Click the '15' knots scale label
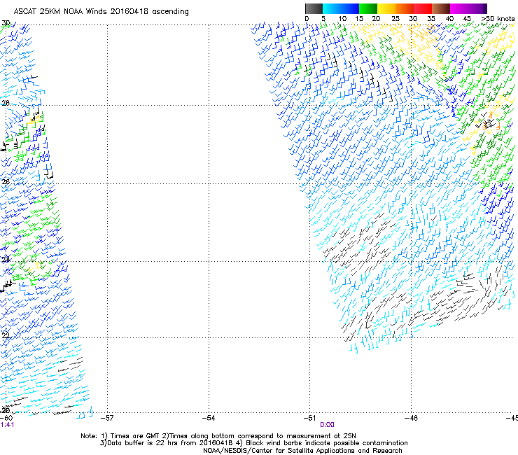518x455 pixels. (x=359, y=19)
